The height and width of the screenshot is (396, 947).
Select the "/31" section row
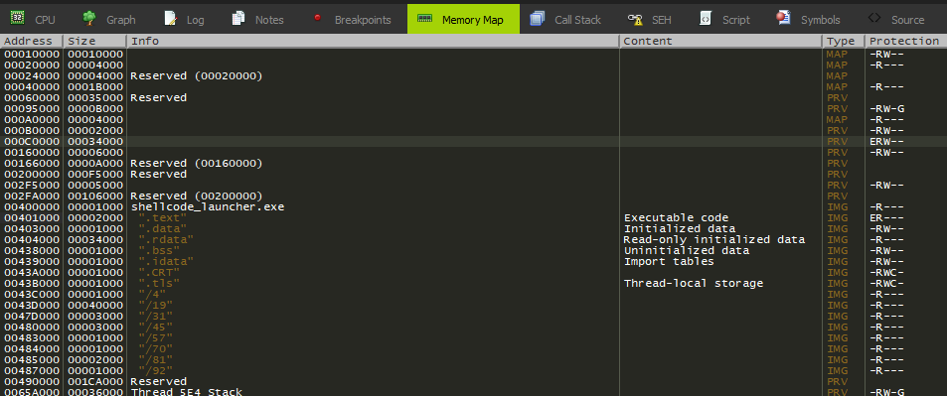point(473,316)
